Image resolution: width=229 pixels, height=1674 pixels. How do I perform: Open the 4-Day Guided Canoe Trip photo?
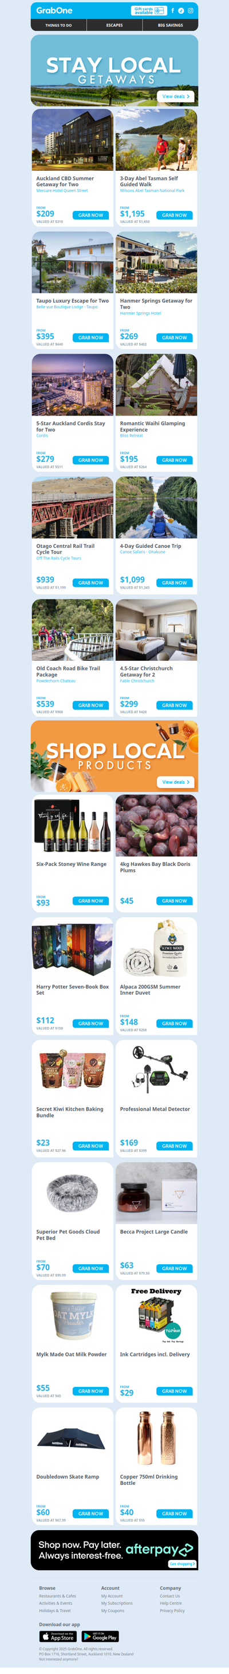156,507
